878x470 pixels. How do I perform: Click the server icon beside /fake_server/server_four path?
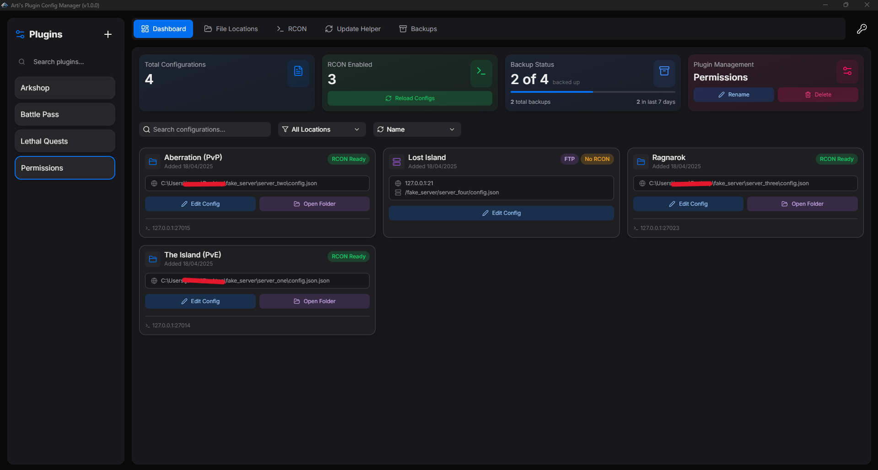point(398,192)
